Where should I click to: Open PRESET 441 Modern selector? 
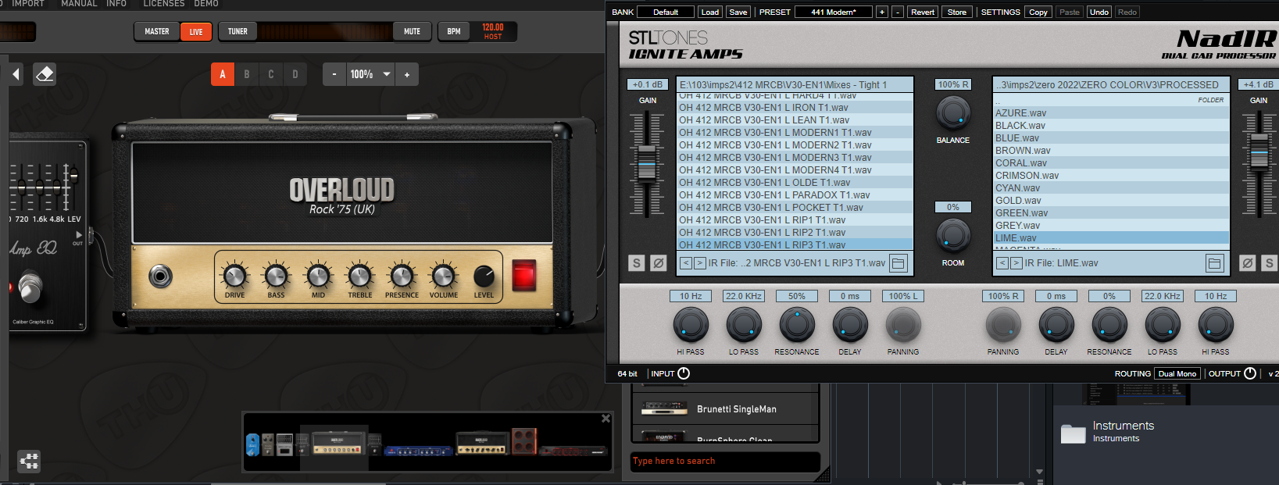(x=833, y=12)
